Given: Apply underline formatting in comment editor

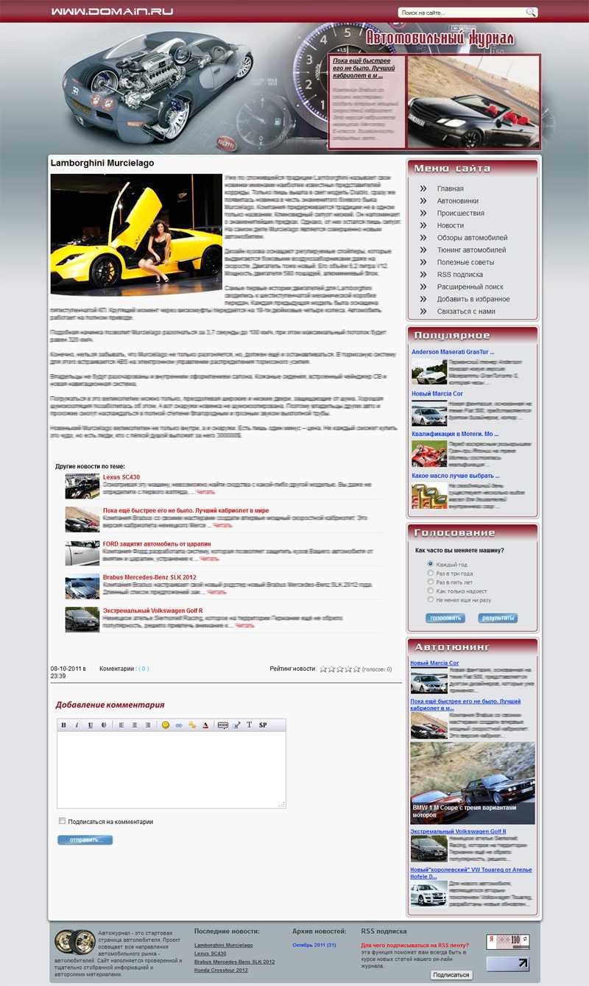Looking at the screenshot, I should (x=90, y=725).
